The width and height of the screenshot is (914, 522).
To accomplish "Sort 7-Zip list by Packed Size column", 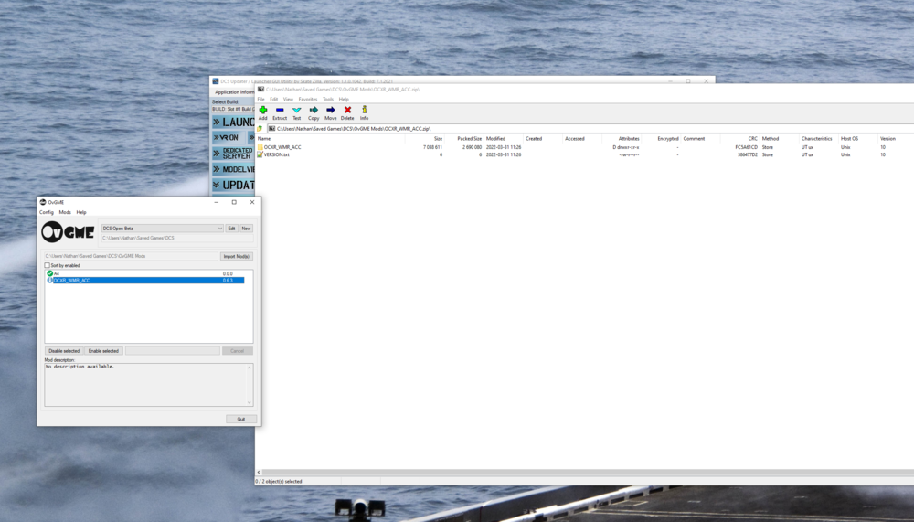I will point(464,139).
